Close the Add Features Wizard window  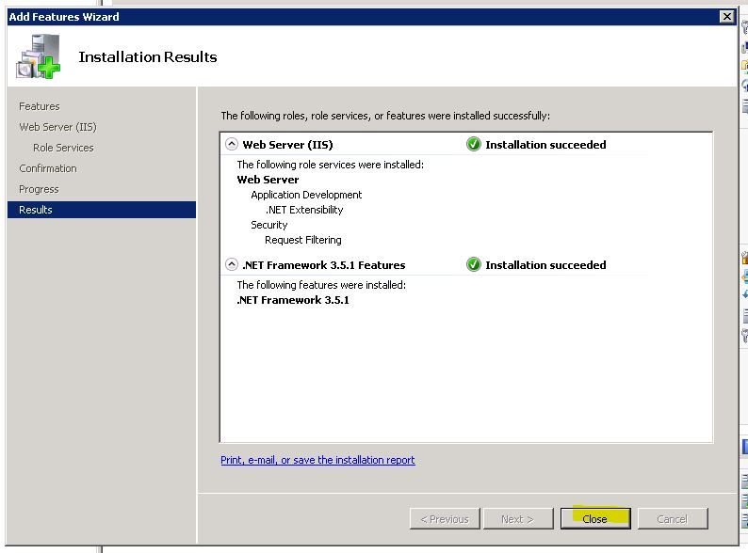click(726, 17)
